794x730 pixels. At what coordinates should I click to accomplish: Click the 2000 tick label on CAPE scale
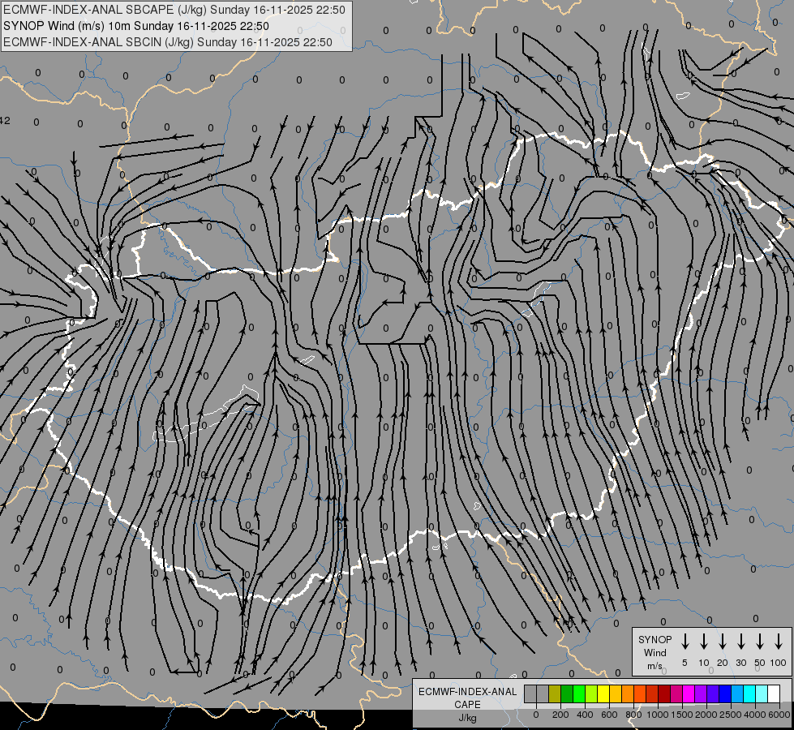click(706, 715)
